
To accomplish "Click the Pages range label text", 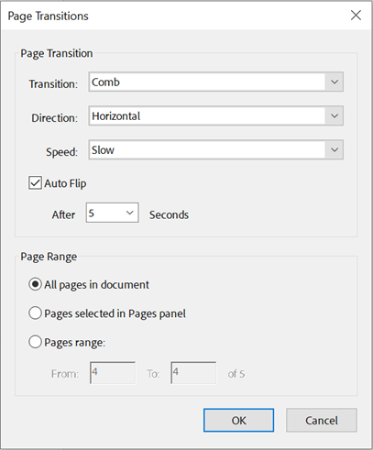I will tap(75, 343).
